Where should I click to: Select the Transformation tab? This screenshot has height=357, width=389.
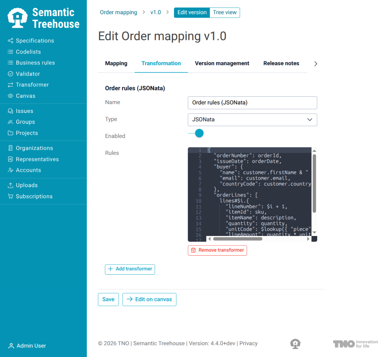point(161,63)
